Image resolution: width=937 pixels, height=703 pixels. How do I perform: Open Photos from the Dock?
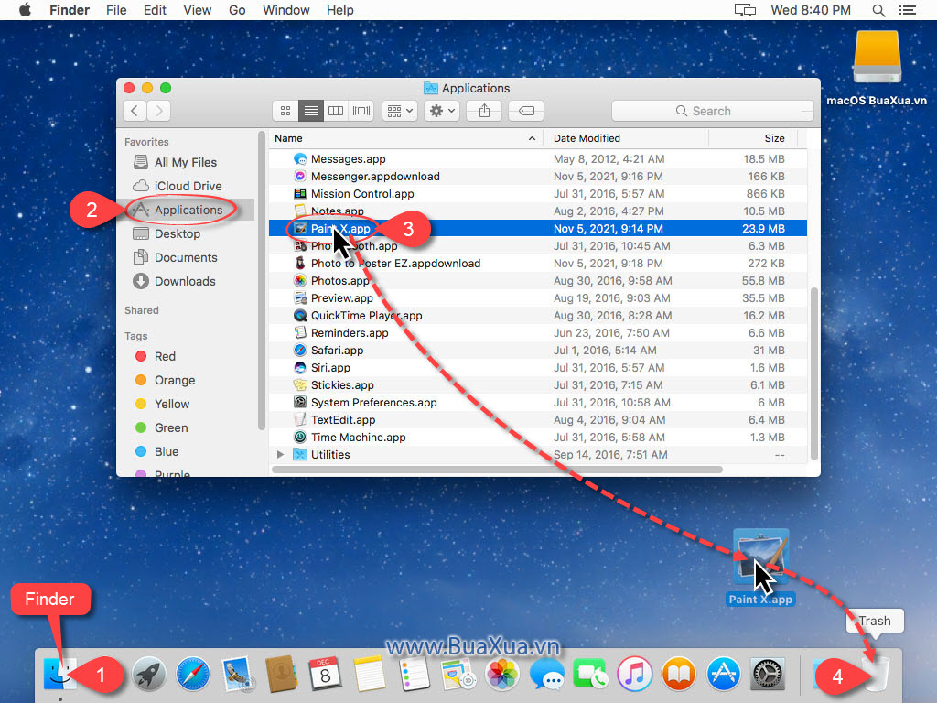pyautogui.click(x=501, y=674)
